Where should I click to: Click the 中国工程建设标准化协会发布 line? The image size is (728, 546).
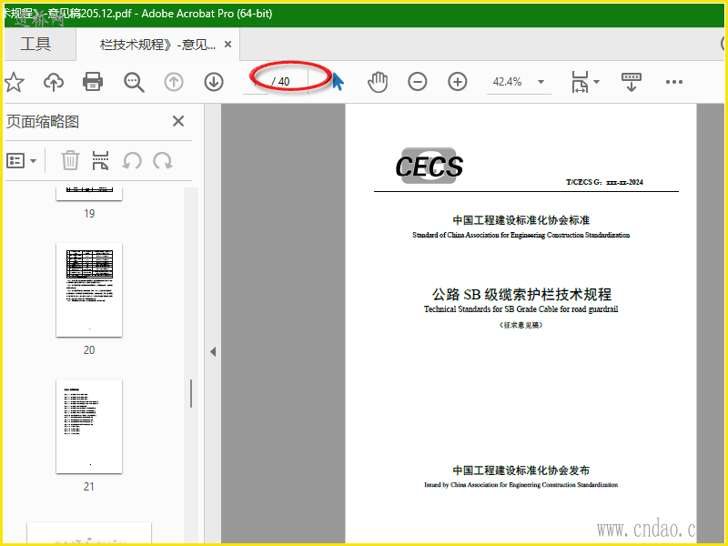pos(521,470)
